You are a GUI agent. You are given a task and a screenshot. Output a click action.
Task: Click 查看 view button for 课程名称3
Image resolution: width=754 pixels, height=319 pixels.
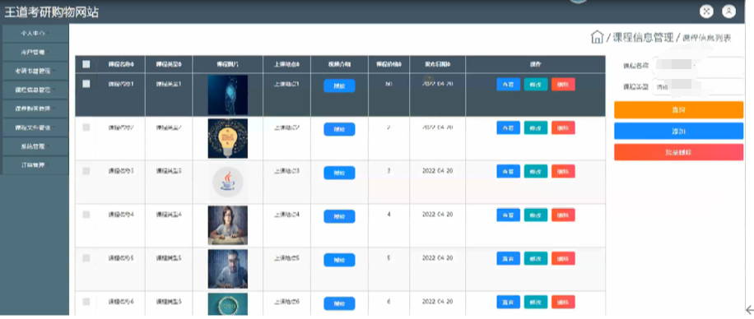[x=508, y=172]
